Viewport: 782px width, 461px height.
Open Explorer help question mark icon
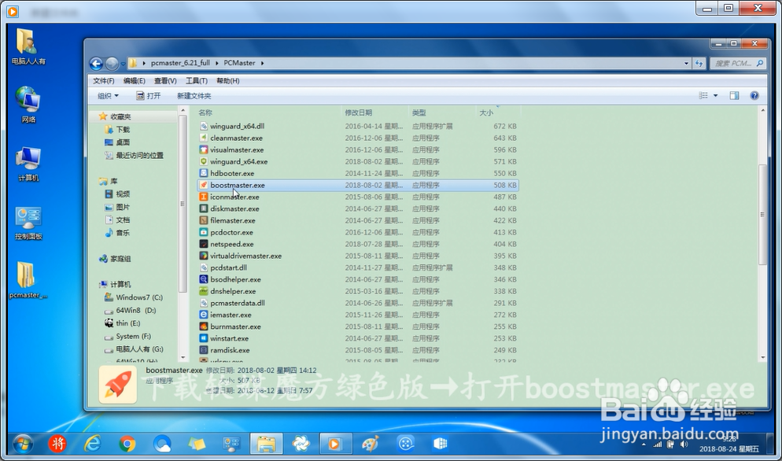point(754,95)
